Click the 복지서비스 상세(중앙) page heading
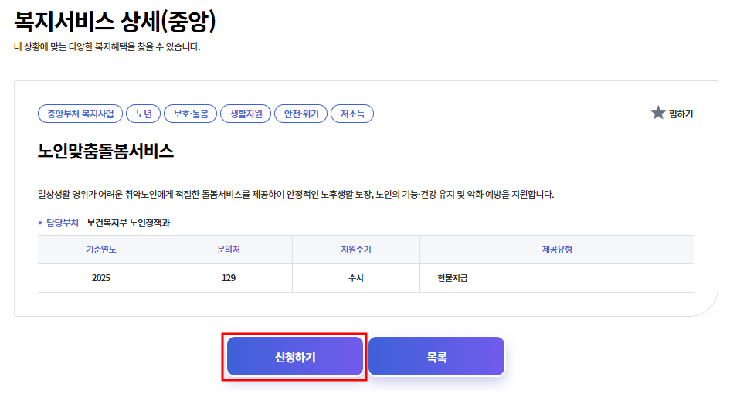The height and width of the screenshot is (394, 730). click(x=115, y=22)
